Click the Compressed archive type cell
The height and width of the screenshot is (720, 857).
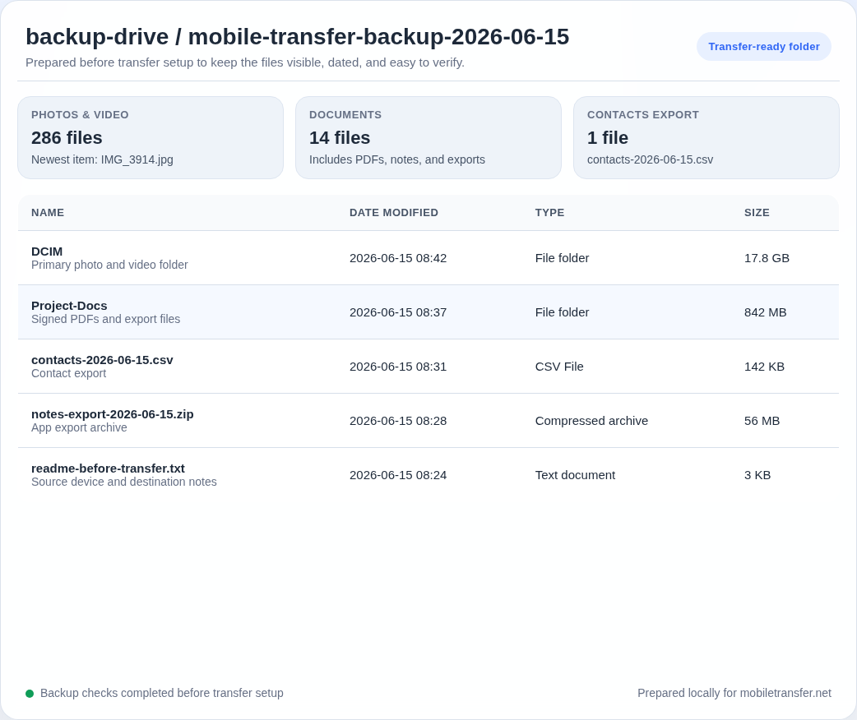pos(591,421)
